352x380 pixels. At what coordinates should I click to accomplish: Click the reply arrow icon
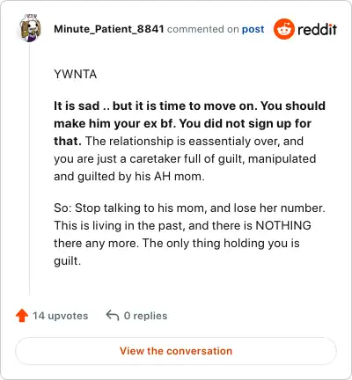click(x=113, y=316)
